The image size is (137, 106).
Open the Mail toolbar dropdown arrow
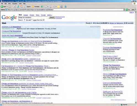48,7
